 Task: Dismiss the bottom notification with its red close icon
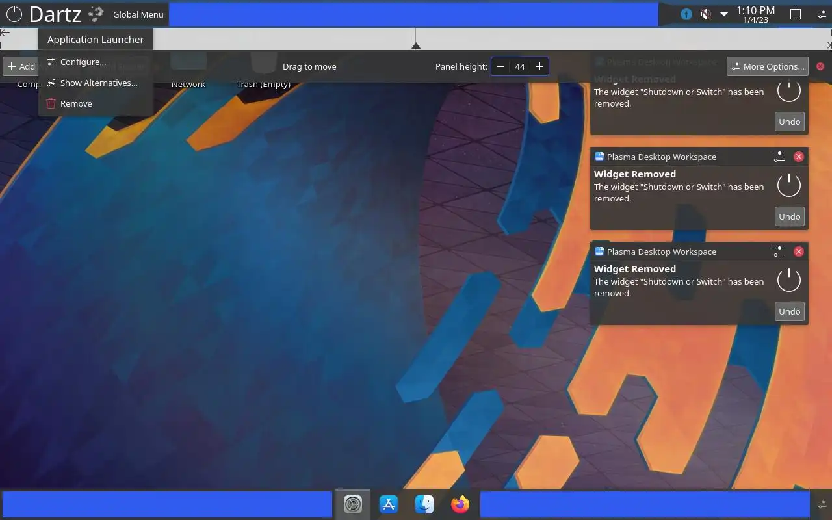click(x=799, y=252)
